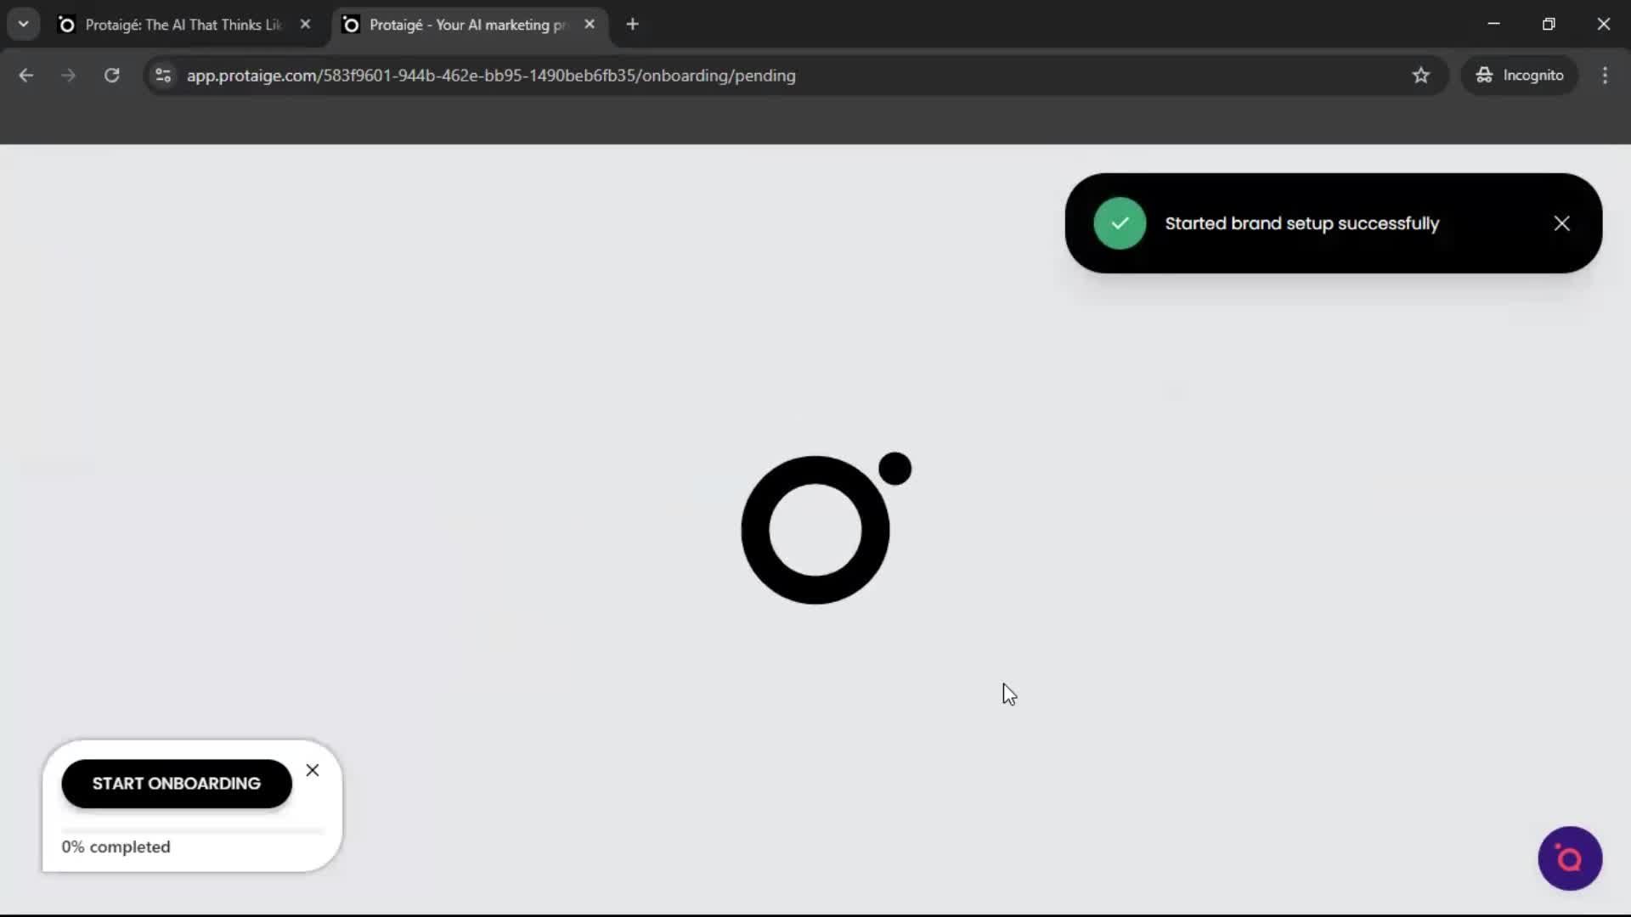This screenshot has width=1631, height=917.
Task: Click the forward navigation arrow
Action: pyautogui.click(x=68, y=75)
